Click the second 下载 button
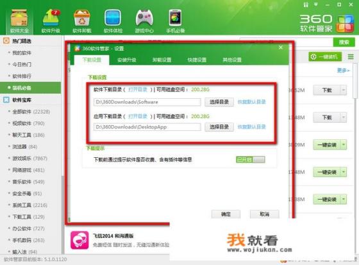359x265 pixels. point(327,117)
